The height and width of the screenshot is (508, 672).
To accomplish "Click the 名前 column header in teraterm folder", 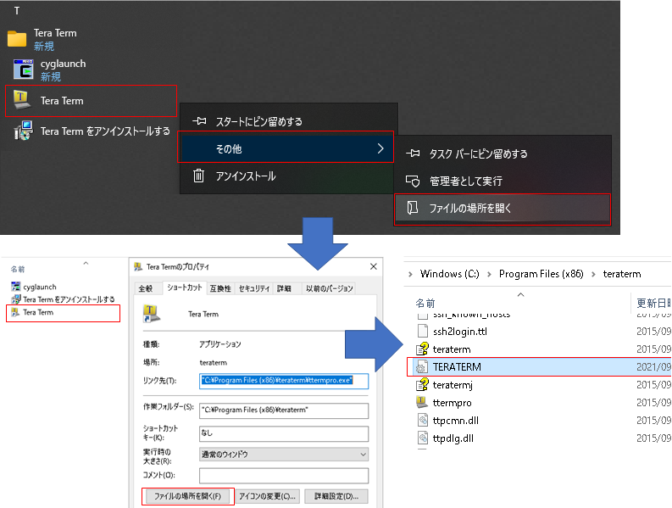I will point(425,304).
